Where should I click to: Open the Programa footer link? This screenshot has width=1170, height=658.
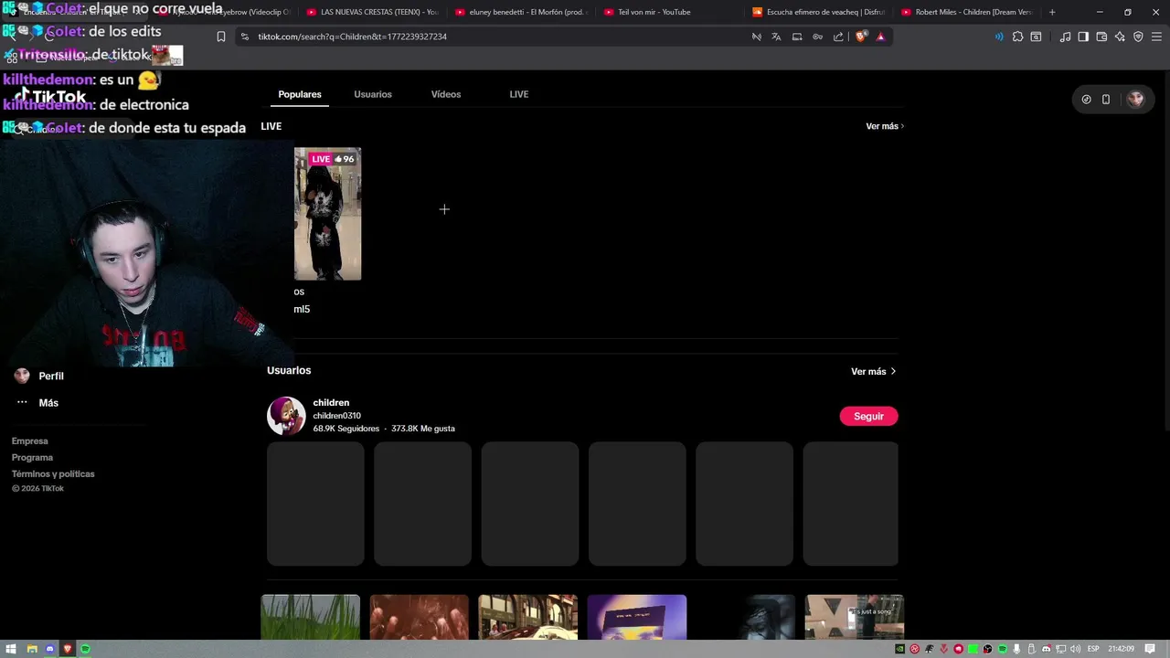pyautogui.click(x=32, y=457)
